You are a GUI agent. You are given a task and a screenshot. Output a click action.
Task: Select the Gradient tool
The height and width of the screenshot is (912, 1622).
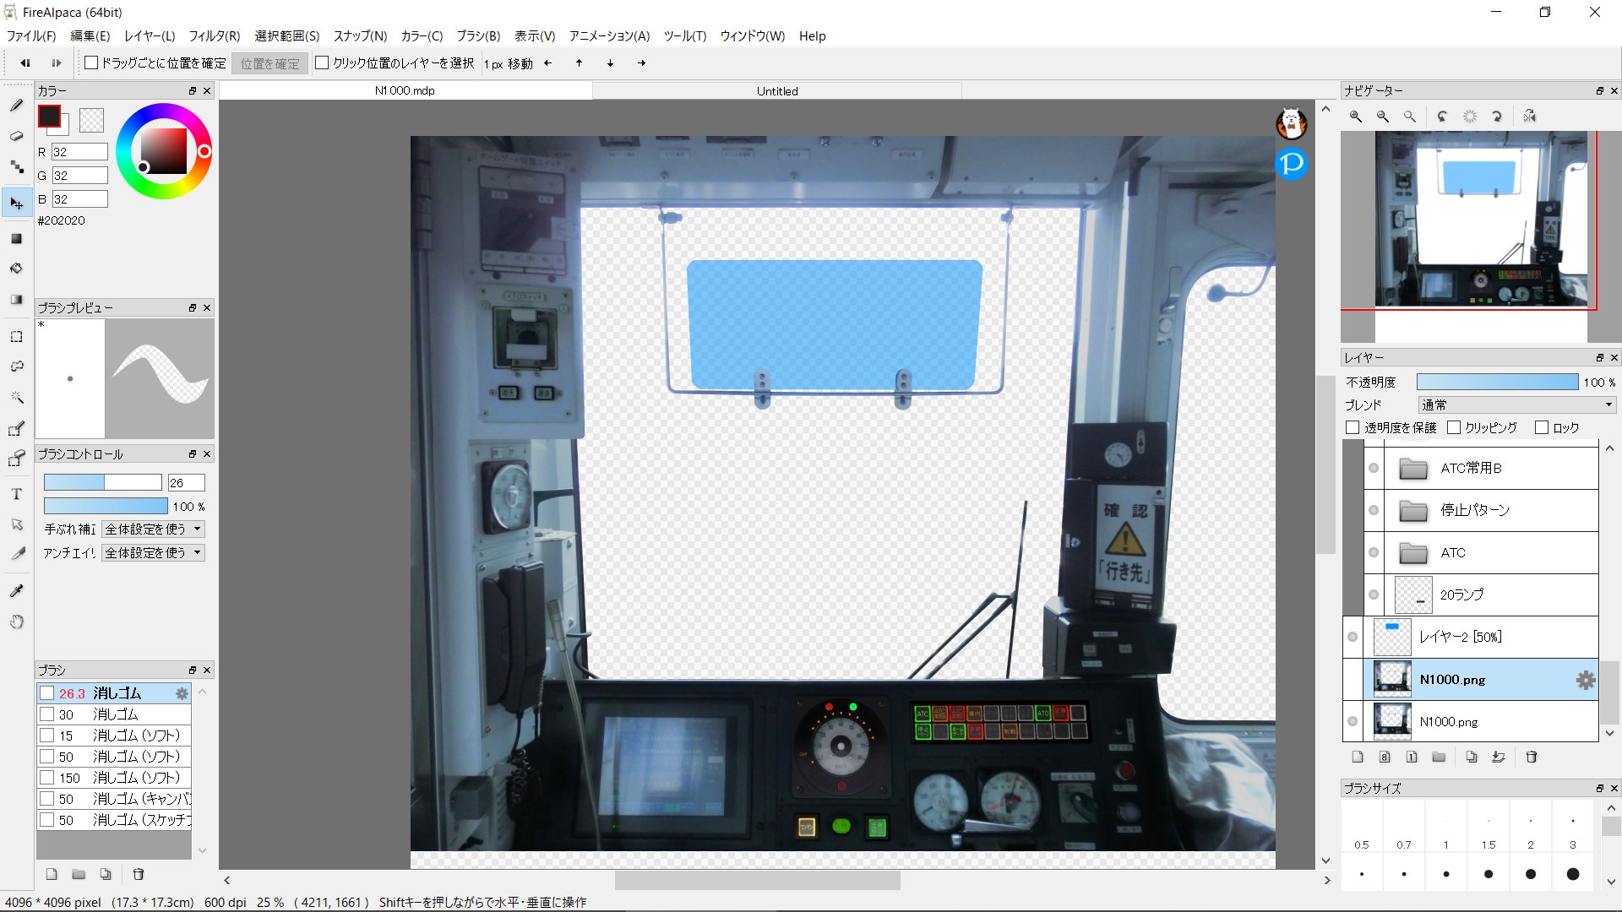(16, 299)
